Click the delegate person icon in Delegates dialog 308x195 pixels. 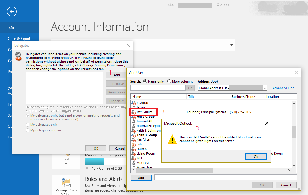[18, 56]
